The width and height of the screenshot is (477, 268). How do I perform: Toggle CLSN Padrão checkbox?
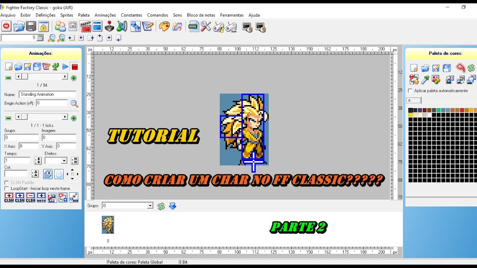7,183
